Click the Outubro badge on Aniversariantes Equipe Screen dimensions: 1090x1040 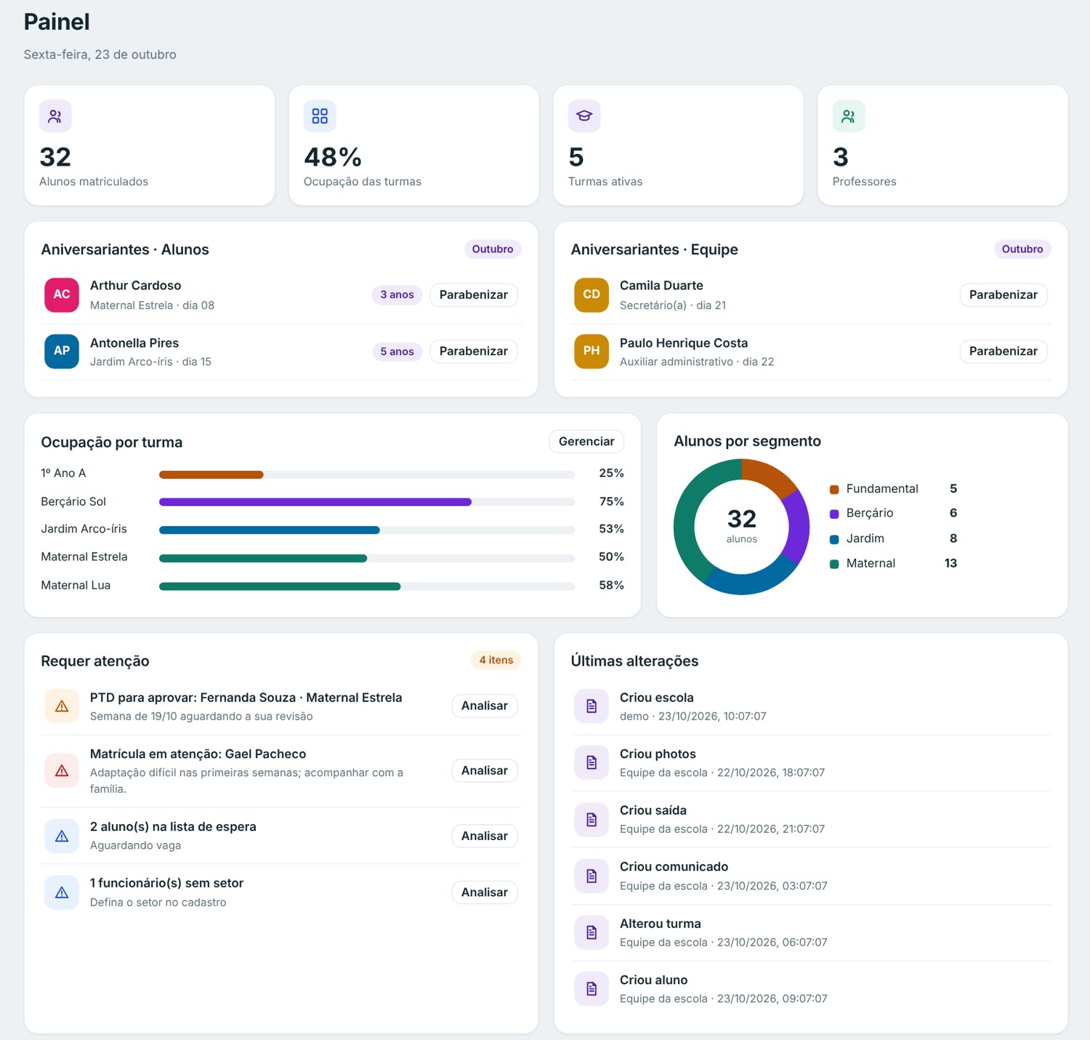click(1022, 249)
